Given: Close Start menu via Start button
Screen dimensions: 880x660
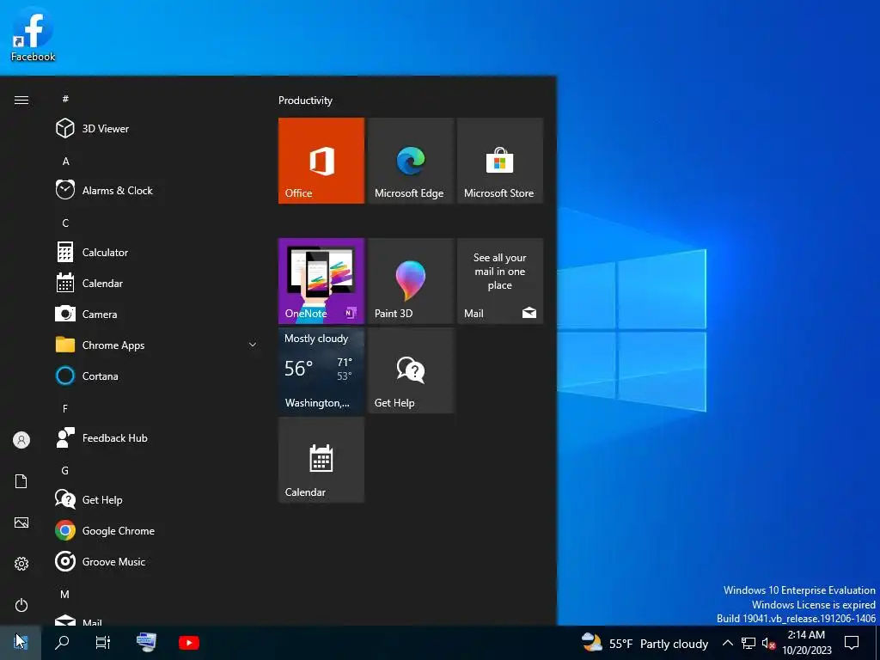Looking at the screenshot, I should coord(21,643).
